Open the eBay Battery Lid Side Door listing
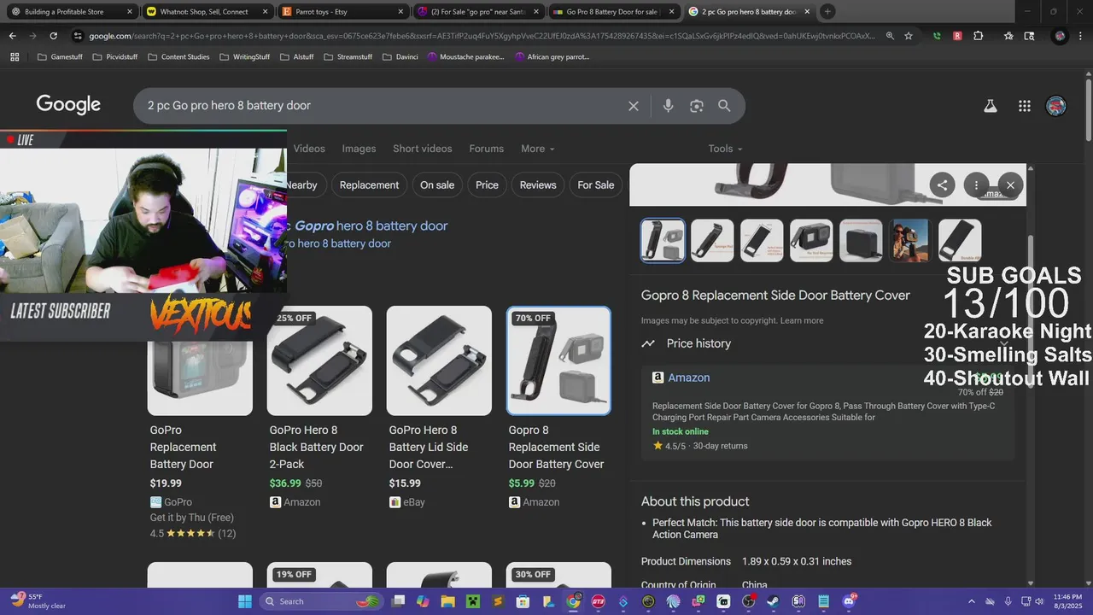Image resolution: width=1093 pixels, height=615 pixels. tap(439, 407)
